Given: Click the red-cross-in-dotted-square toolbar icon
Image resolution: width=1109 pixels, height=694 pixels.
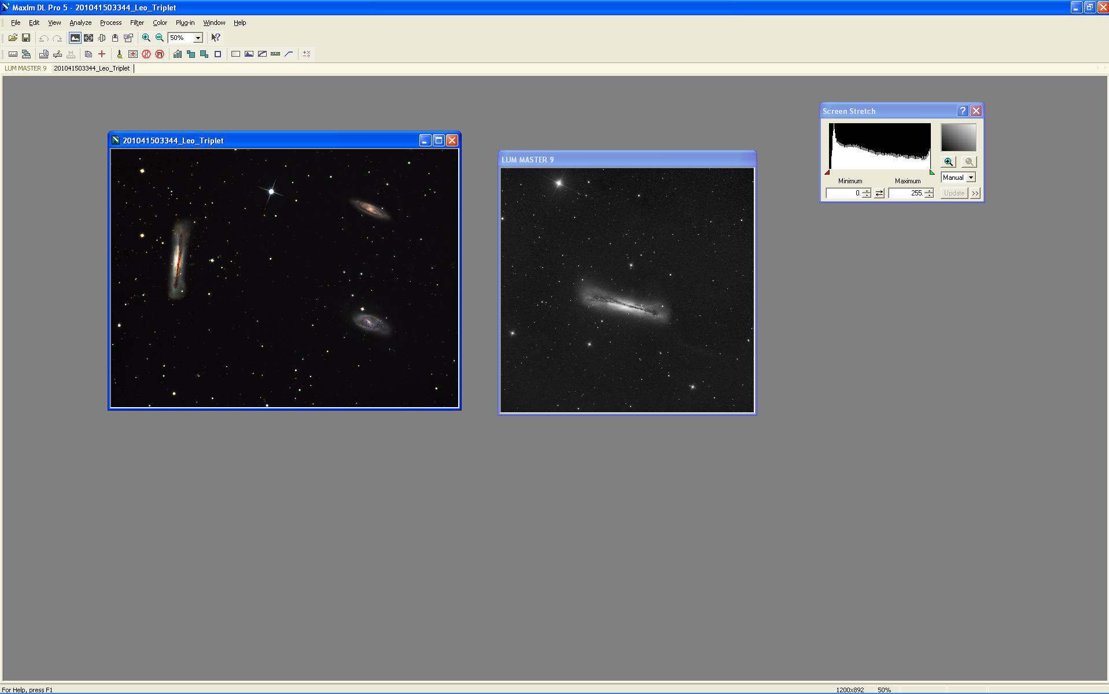Looking at the screenshot, I should click(133, 54).
